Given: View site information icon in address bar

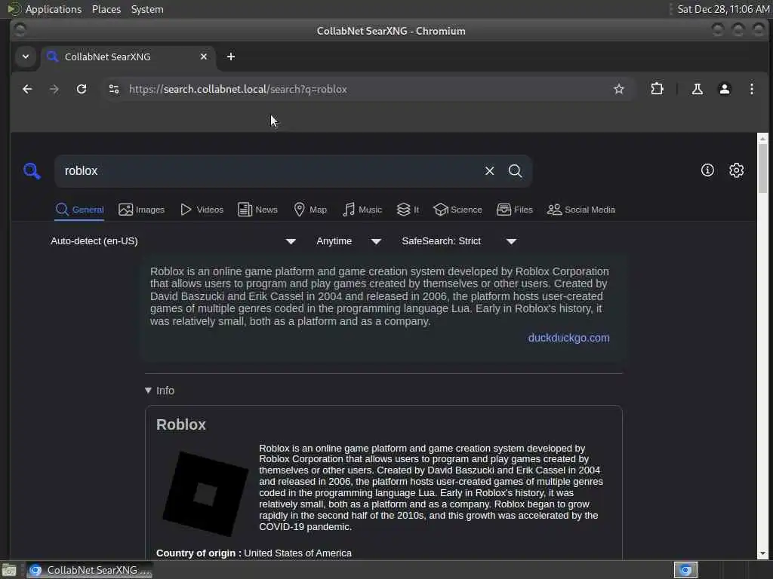Looking at the screenshot, I should (x=114, y=89).
